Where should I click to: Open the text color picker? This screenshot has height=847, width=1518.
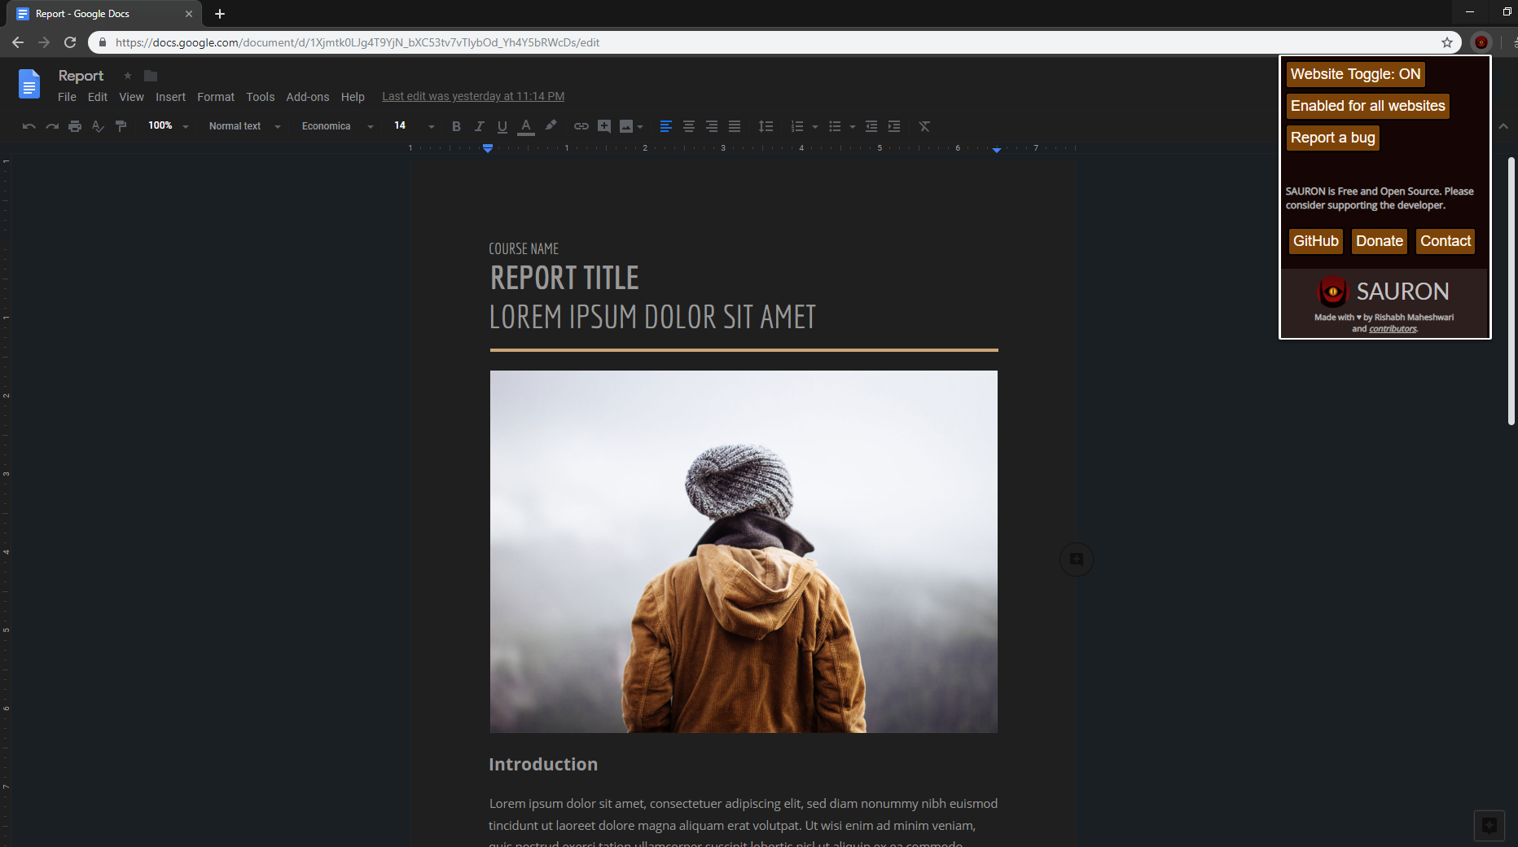(x=526, y=126)
